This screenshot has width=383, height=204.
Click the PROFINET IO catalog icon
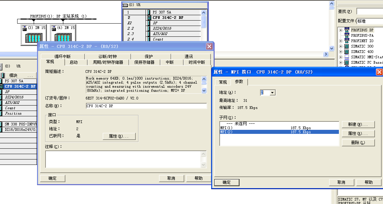347,41
